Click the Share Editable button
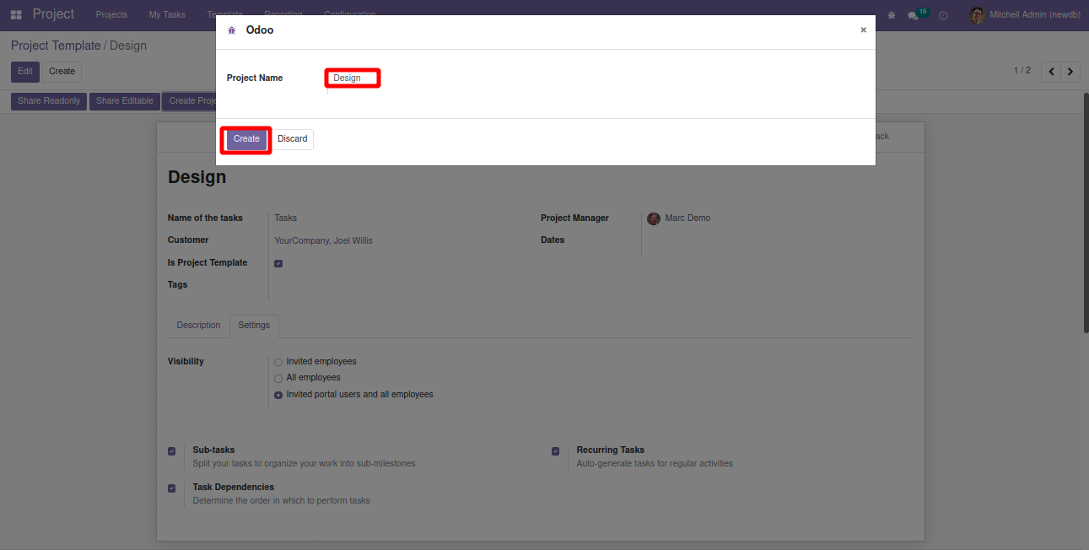Screen dimensions: 1089x550 click(x=125, y=101)
